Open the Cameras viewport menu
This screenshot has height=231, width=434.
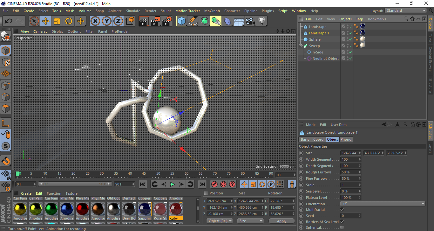tap(40, 31)
